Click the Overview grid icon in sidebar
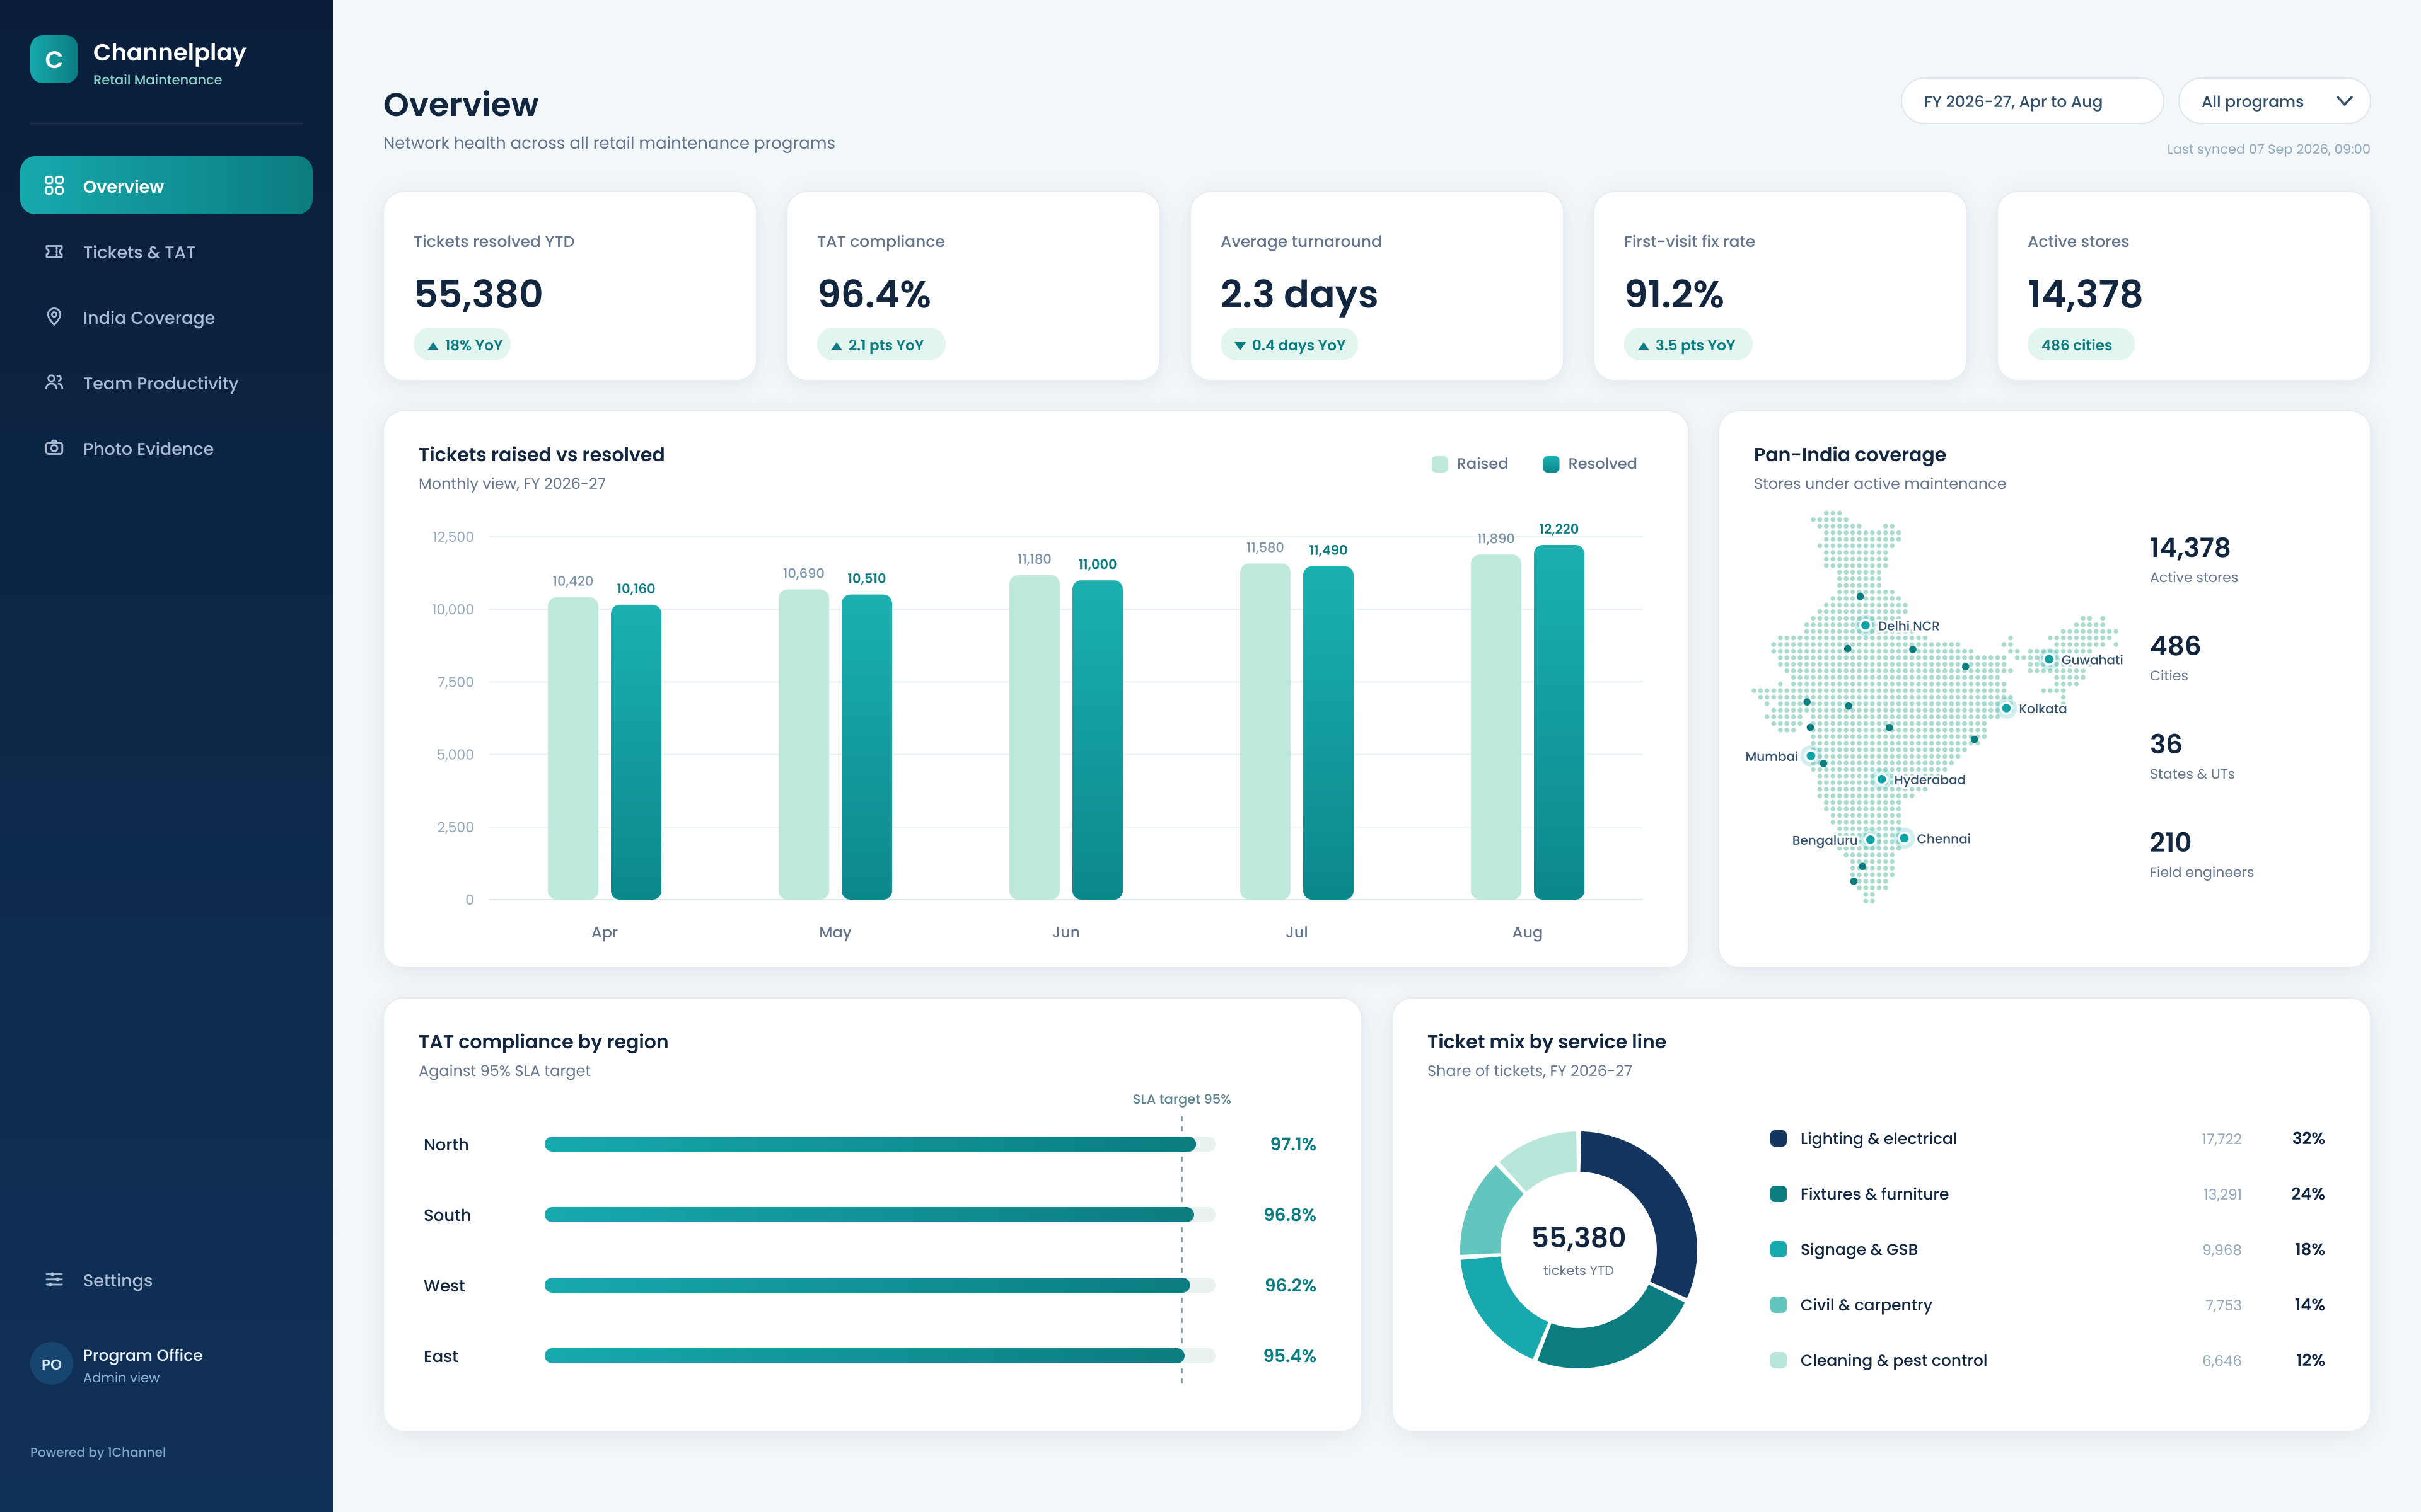This screenshot has height=1512, width=2421. pyautogui.click(x=54, y=185)
